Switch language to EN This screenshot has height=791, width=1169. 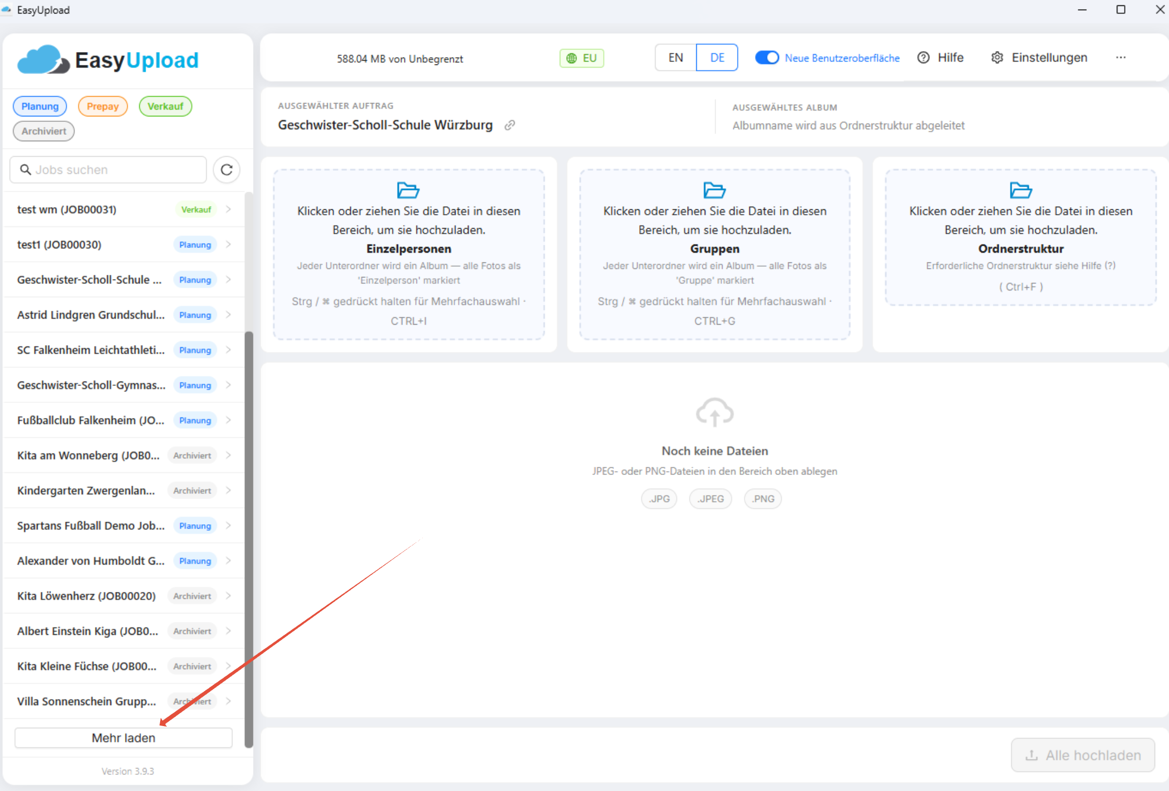[x=676, y=57]
